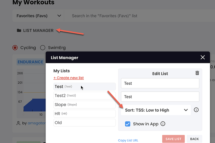Click the Favorites list search field

click(141, 16)
